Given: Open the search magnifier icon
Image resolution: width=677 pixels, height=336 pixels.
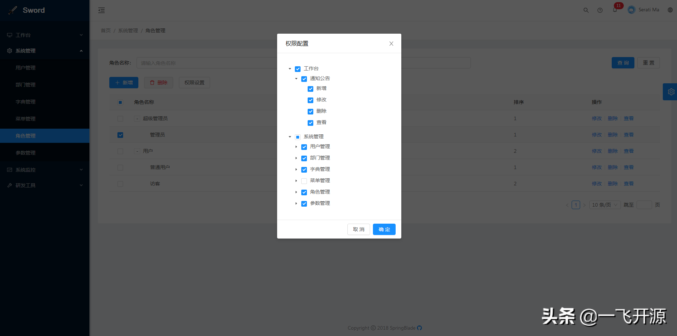Looking at the screenshot, I should pos(586,10).
